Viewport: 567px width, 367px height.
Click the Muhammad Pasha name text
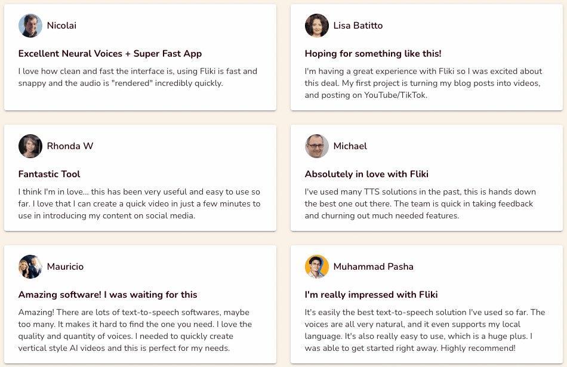[x=373, y=267]
